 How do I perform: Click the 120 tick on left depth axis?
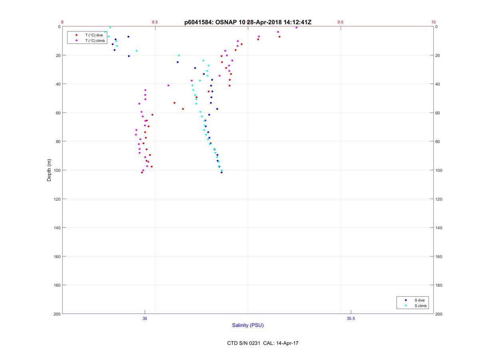coord(57,199)
